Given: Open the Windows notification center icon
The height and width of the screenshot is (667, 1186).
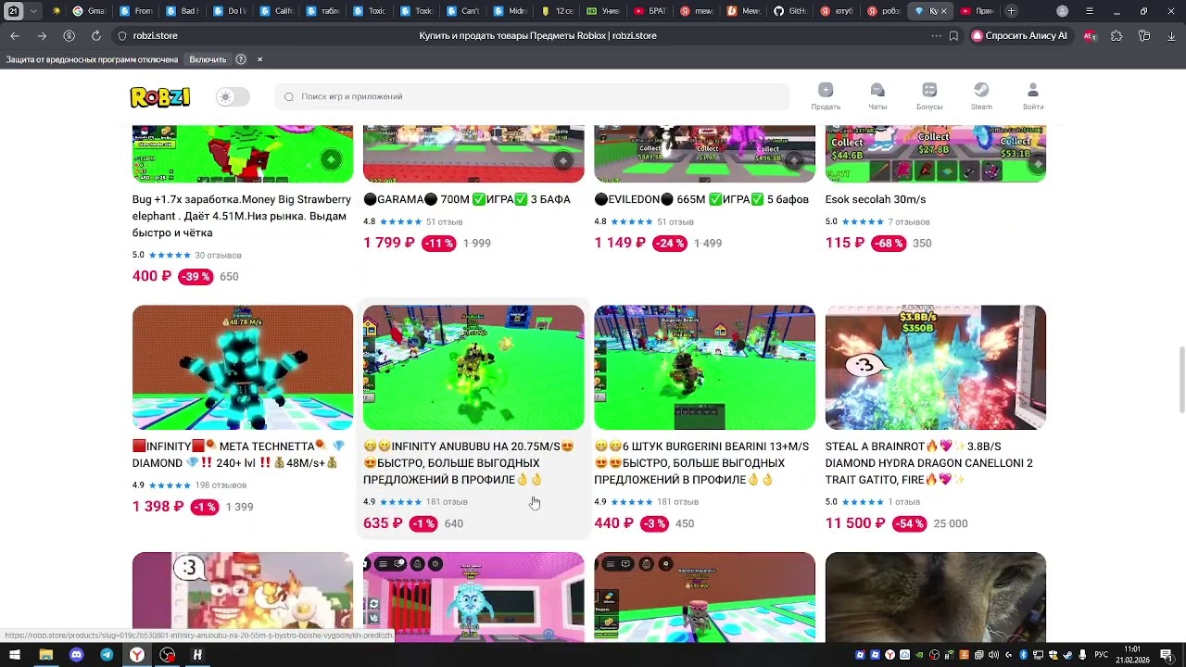Looking at the screenshot, I should (1167, 655).
